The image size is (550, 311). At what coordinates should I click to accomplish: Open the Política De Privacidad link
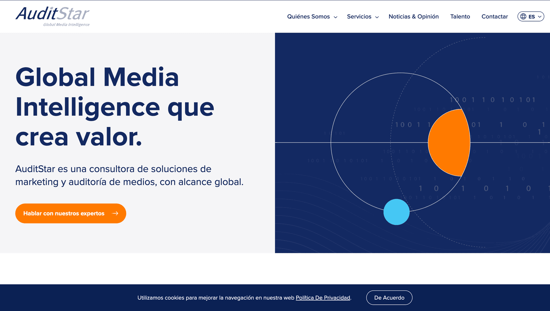[x=323, y=298]
